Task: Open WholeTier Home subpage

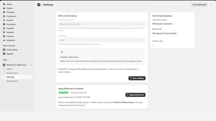Action: (x=9, y=69)
